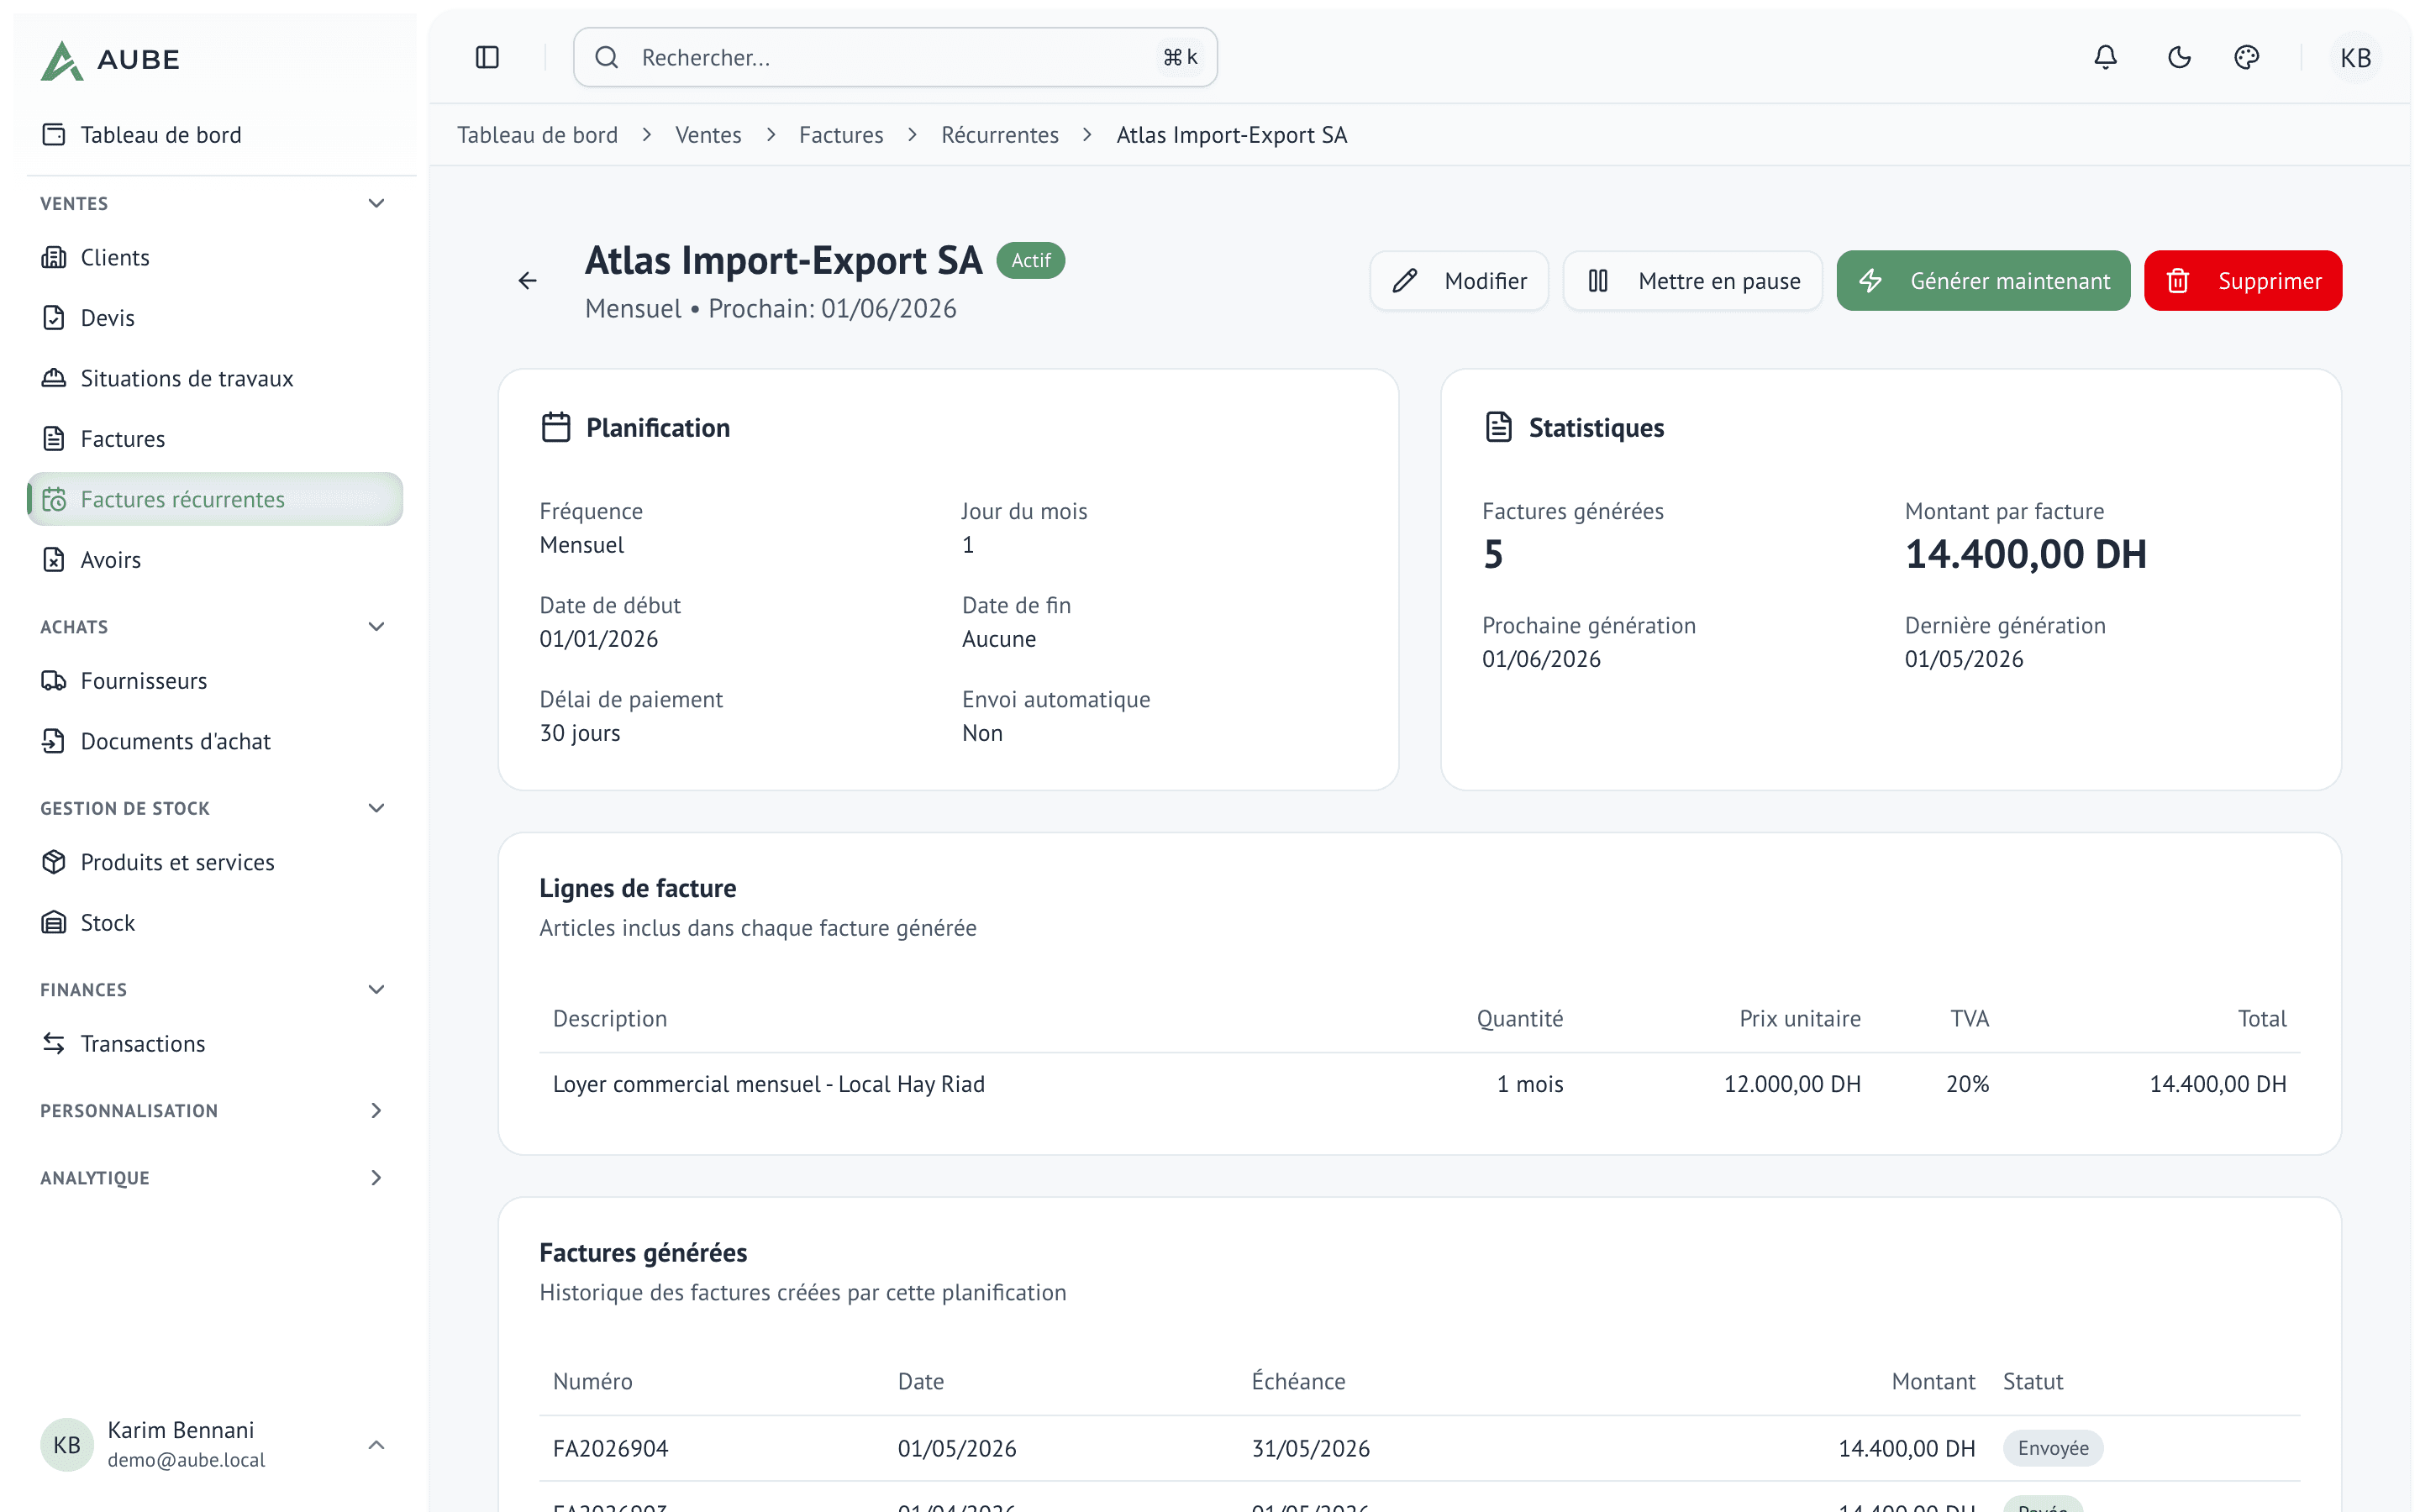2420x1512 pixels.
Task: Open Situations de travaux
Action: [x=215, y=378]
